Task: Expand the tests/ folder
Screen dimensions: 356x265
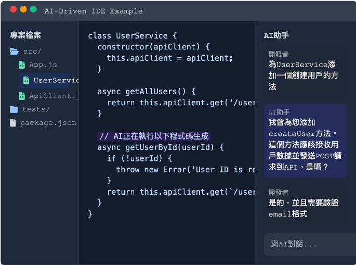Action: coord(30,109)
